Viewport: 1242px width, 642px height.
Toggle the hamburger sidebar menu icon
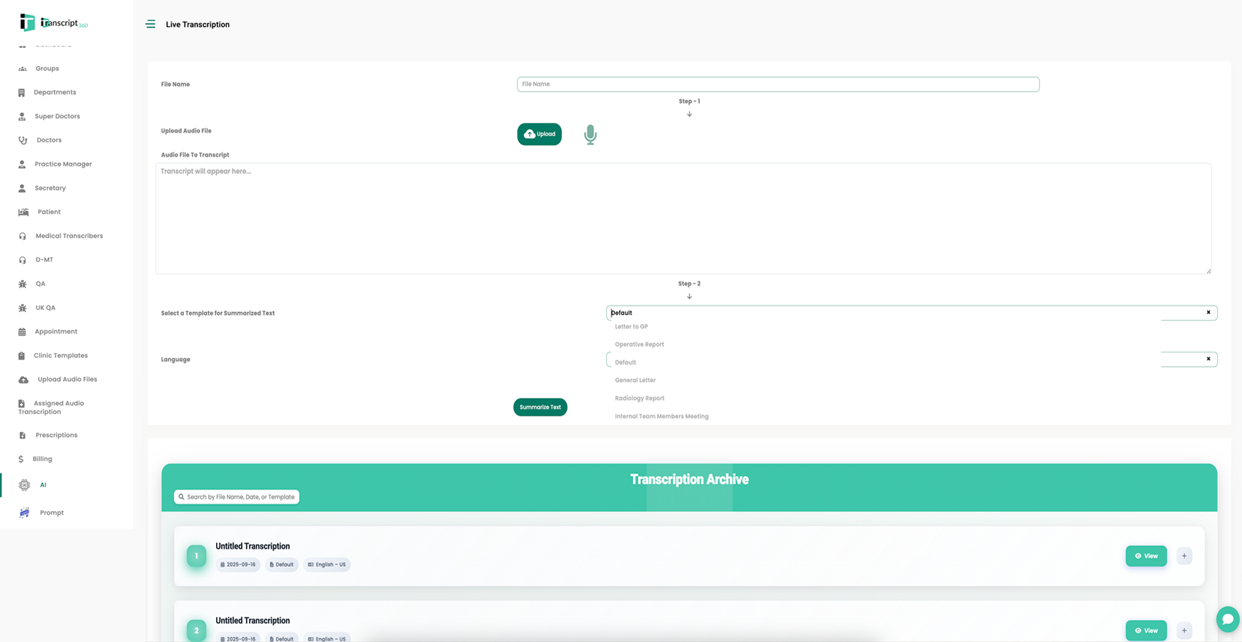tap(150, 25)
